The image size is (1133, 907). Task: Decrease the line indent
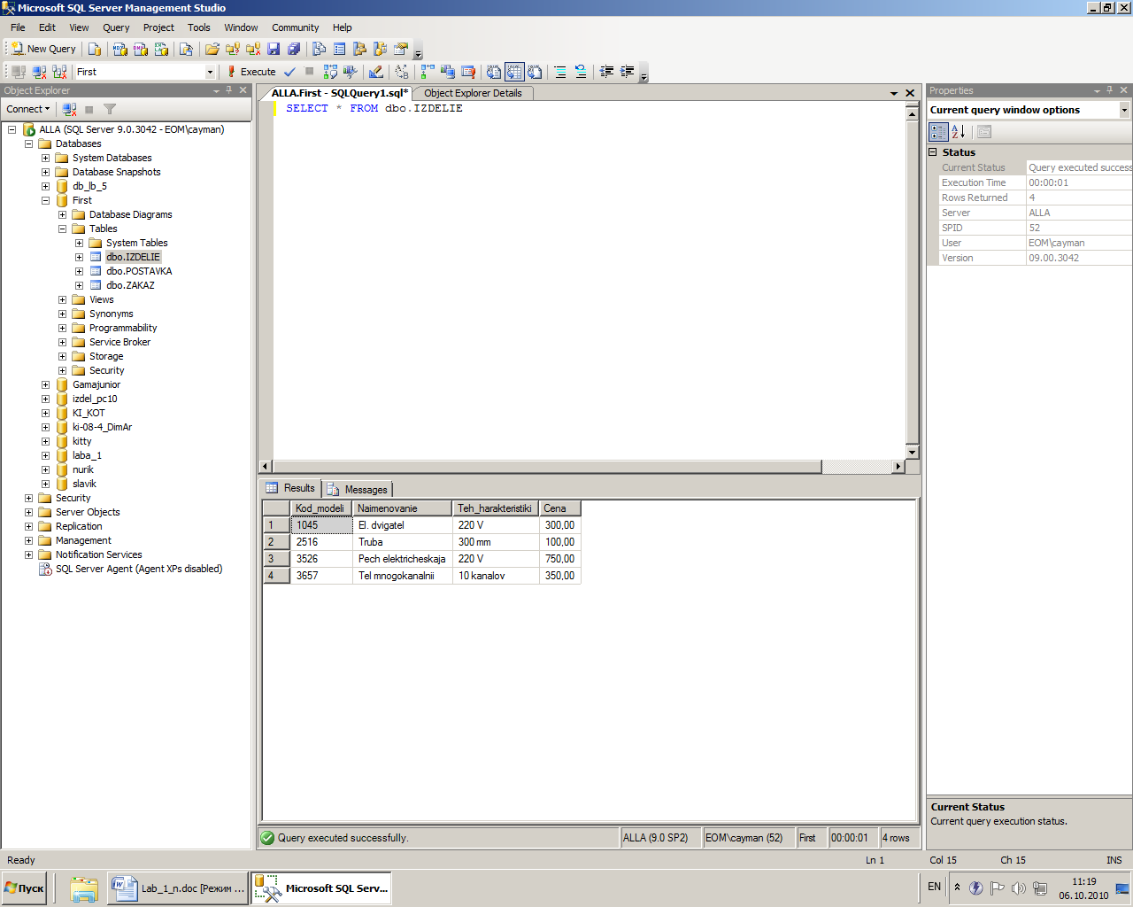tap(606, 72)
